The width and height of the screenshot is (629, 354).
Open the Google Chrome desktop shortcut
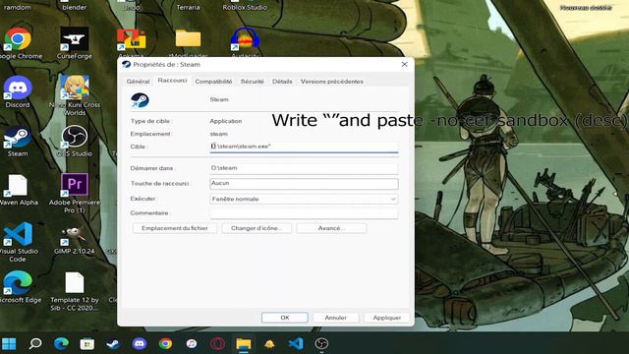point(18,43)
